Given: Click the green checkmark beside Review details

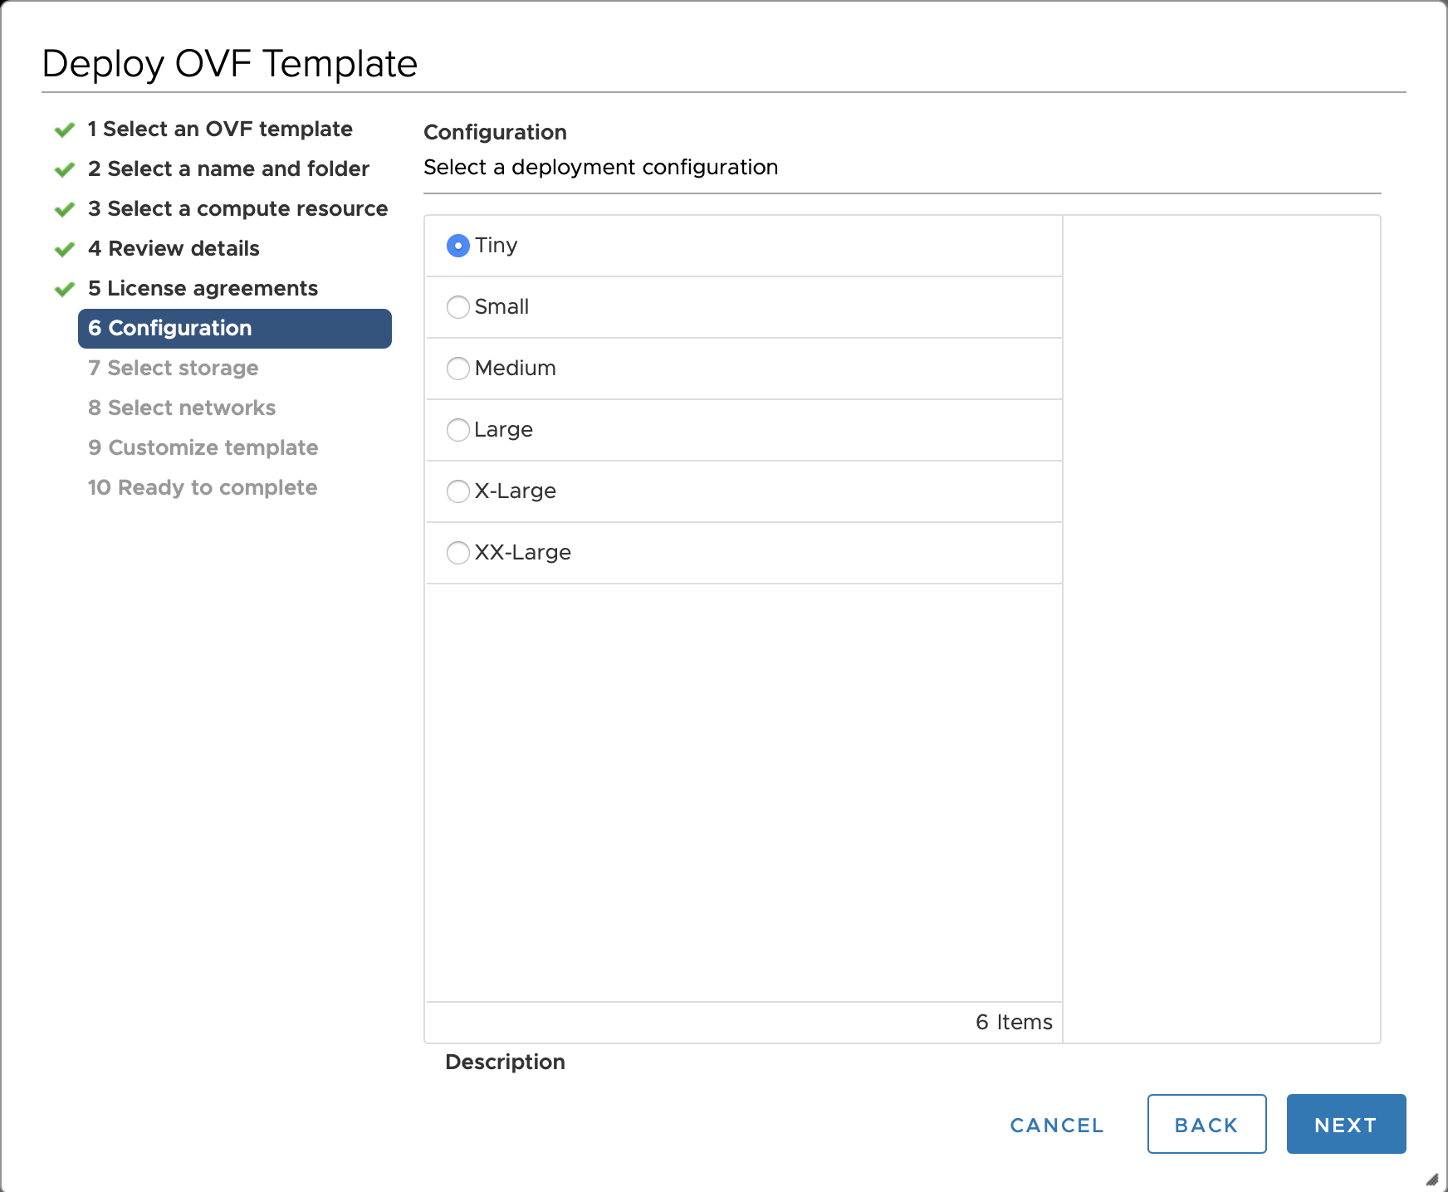Looking at the screenshot, I should [x=65, y=250].
